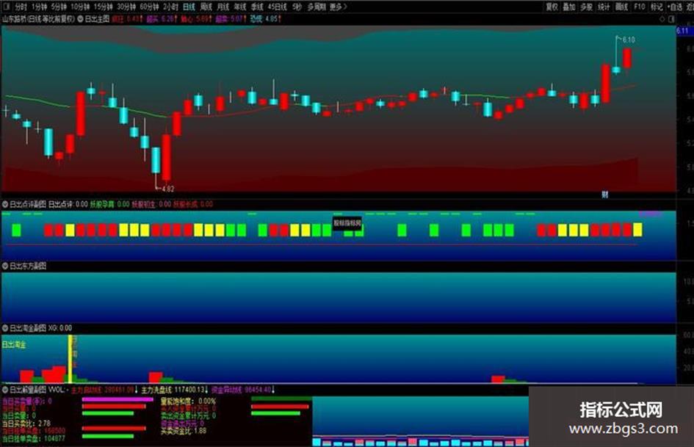Click the last red candle below 6.10
Screen dimensions: 694x447
click(627, 59)
